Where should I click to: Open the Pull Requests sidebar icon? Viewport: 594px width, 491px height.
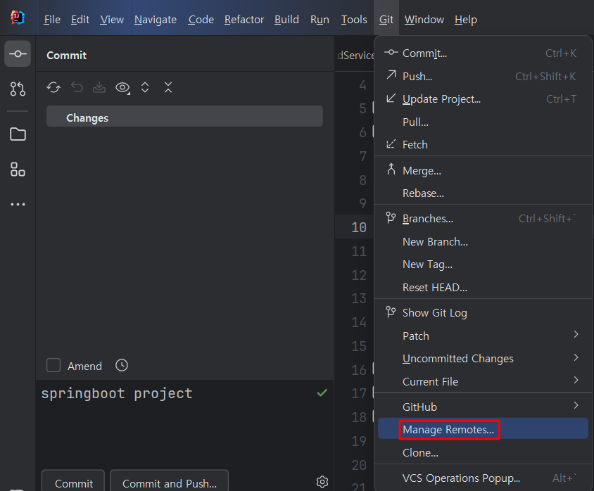tap(18, 89)
